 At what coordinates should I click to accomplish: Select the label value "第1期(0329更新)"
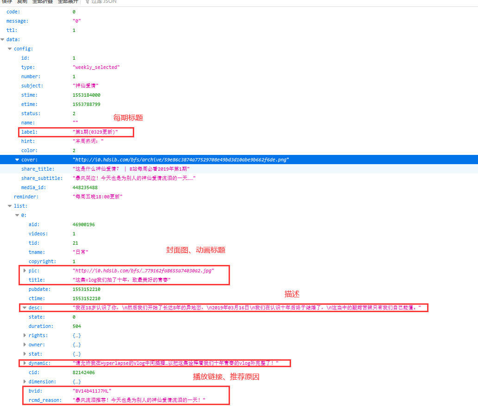[95, 132]
